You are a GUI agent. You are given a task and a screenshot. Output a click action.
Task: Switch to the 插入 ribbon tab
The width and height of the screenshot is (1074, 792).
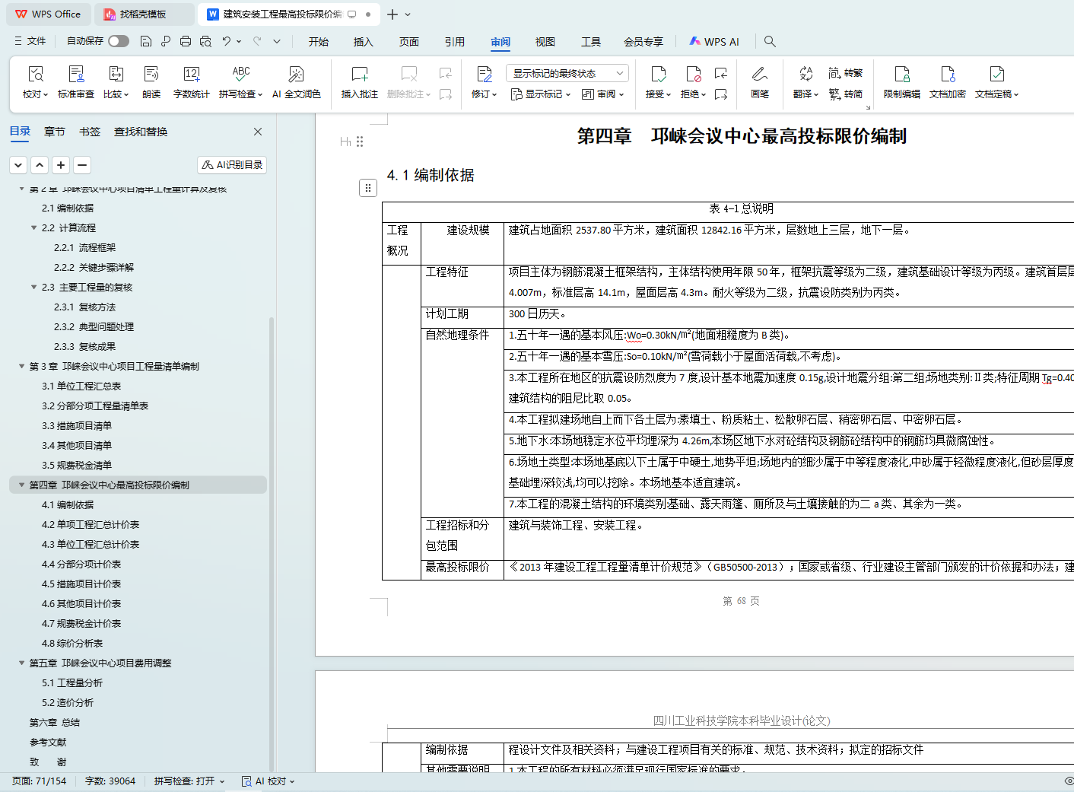(x=364, y=42)
